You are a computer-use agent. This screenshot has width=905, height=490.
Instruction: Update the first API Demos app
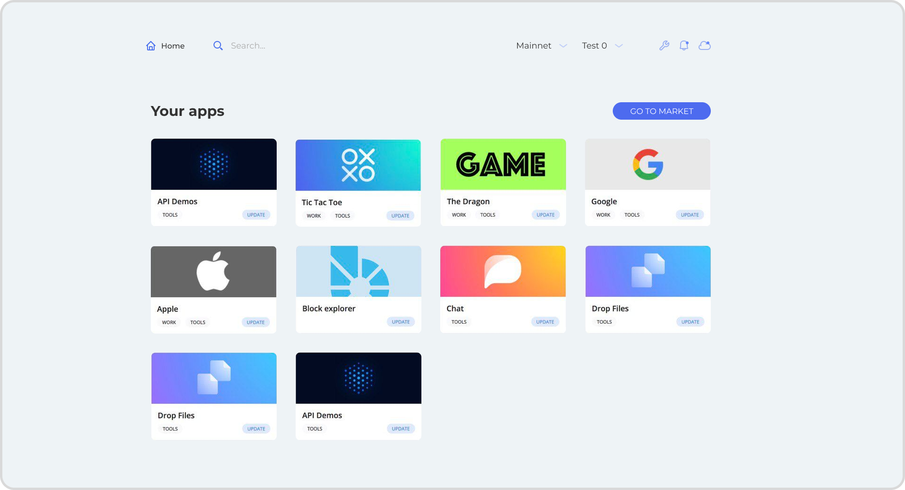tap(256, 215)
